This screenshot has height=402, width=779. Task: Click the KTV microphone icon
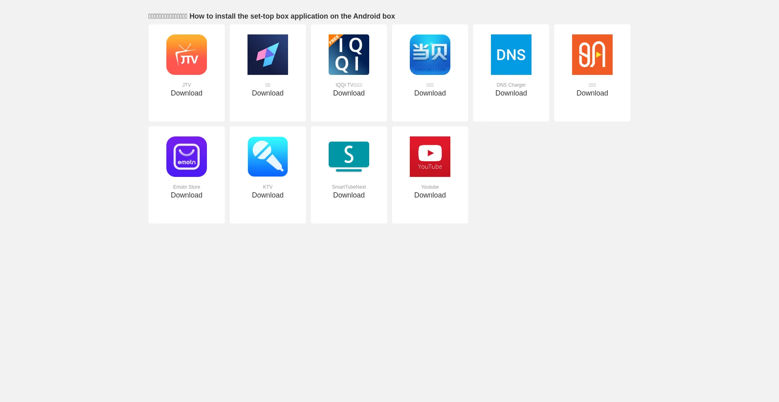268,157
